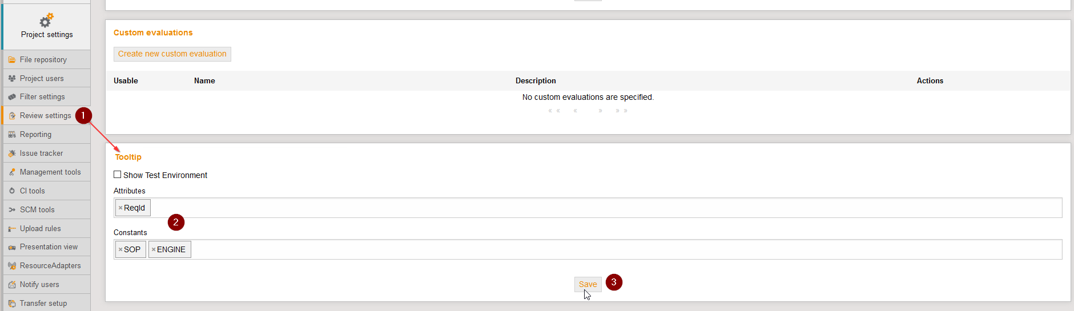Screen dimensions: 1074x311
Task: Click the Transfer setup icon
Action: [12, 304]
